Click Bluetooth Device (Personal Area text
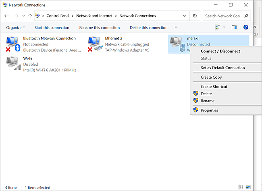262x191 pixels. coord(52,50)
